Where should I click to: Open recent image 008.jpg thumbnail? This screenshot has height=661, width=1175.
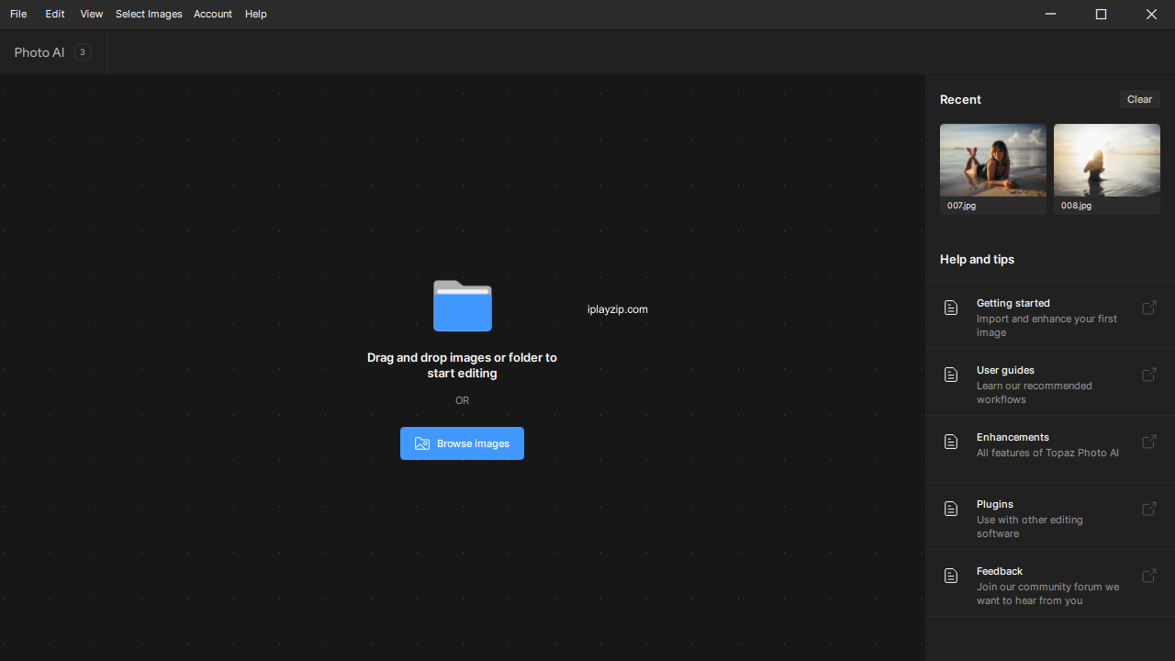(1106, 161)
